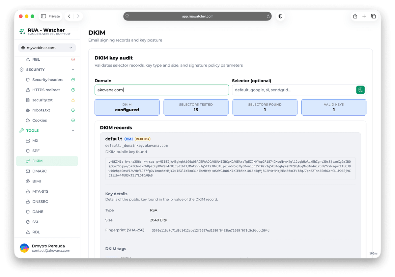The width and height of the screenshot is (395, 277).
Task: Click robots.txt check status icon
Action: point(73,110)
